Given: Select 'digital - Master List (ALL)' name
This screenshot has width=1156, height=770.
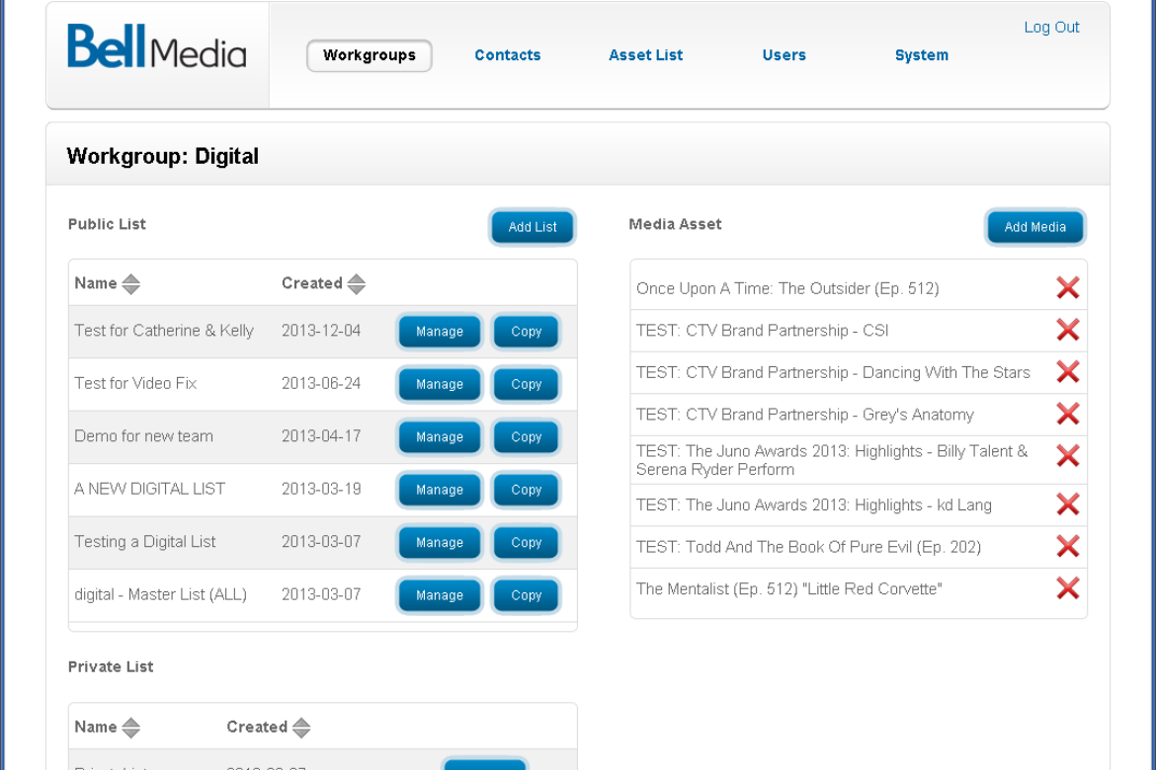Looking at the screenshot, I should [161, 594].
